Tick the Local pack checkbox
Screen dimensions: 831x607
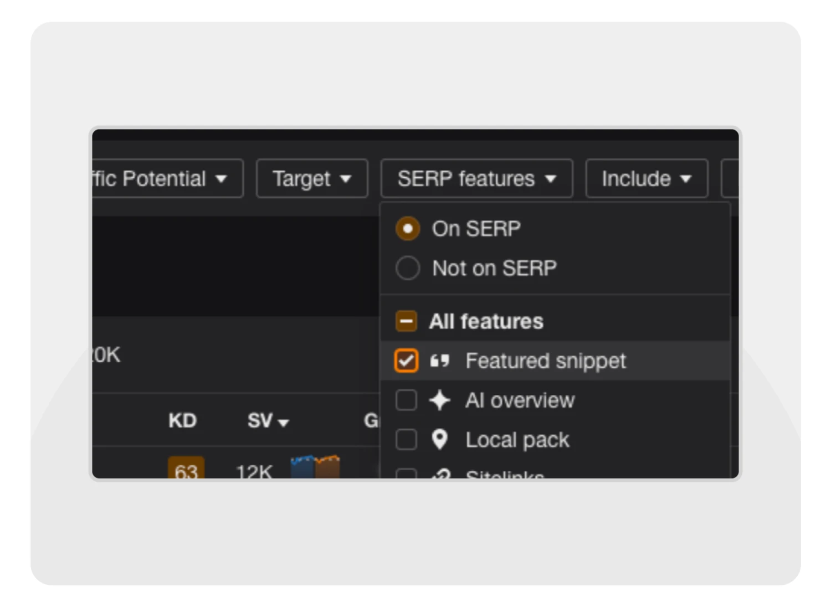[406, 440]
